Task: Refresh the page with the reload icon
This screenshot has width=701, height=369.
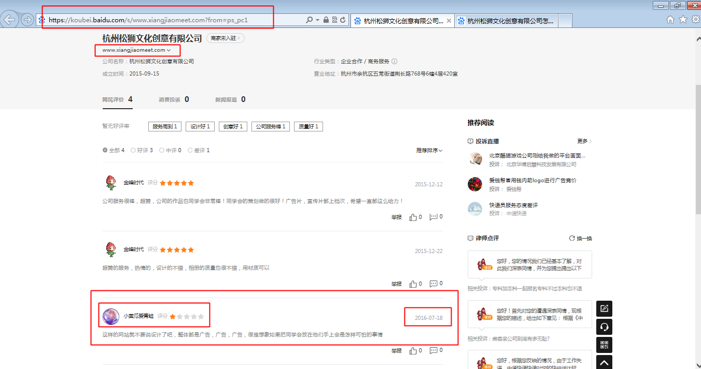Action: 343,20
